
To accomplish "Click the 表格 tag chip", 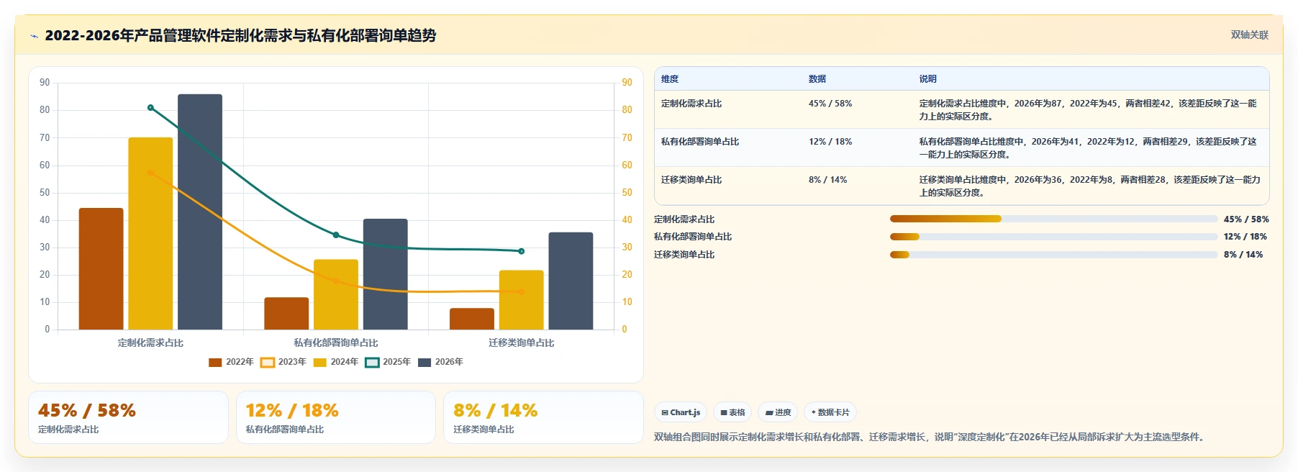I will (732, 412).
